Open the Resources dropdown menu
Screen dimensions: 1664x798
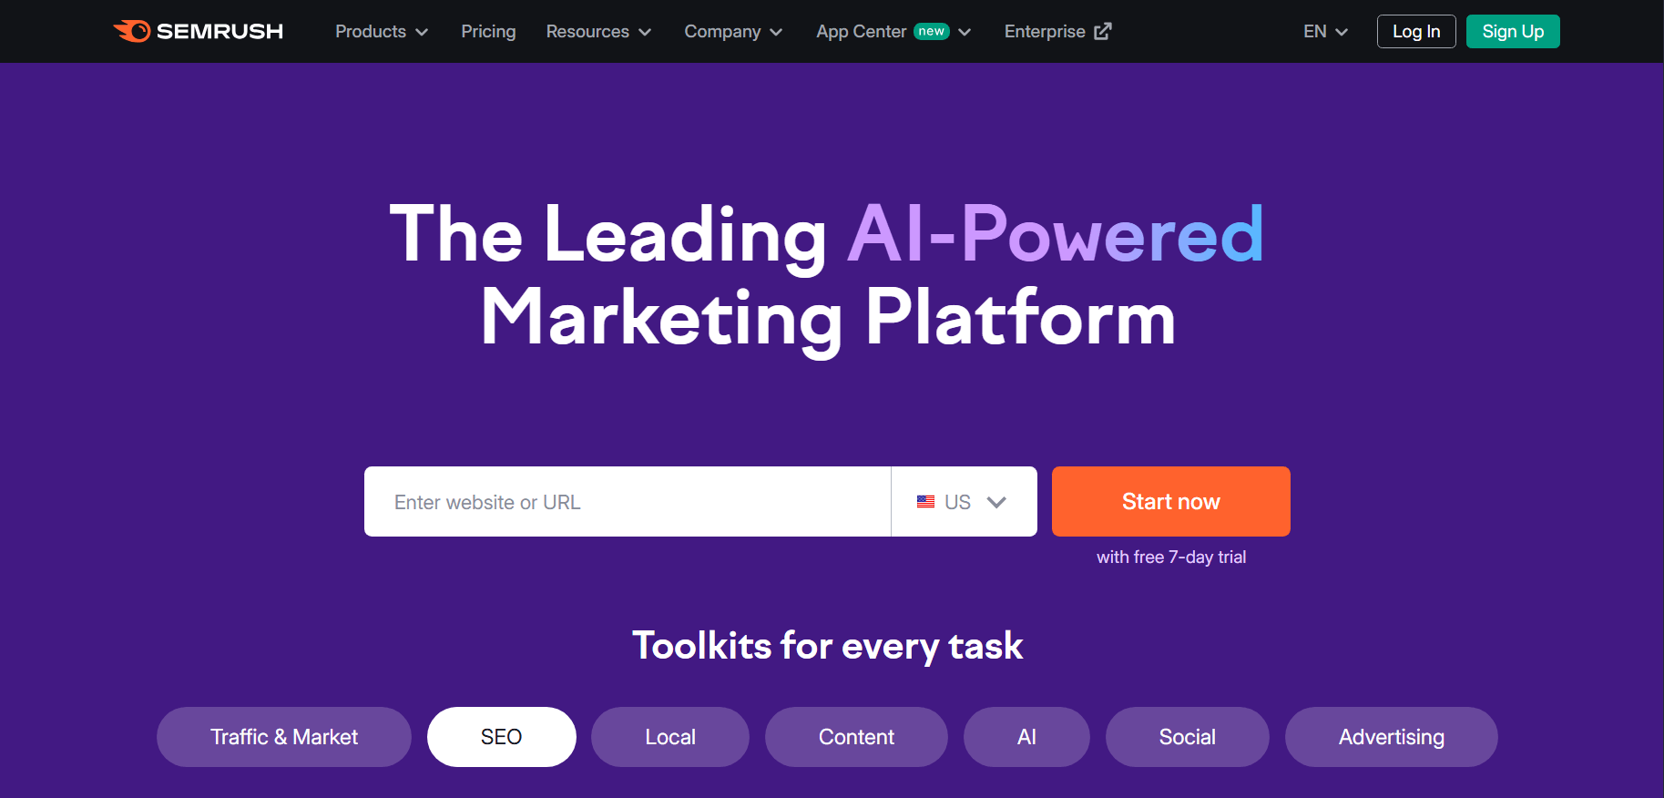click(598, 31)
